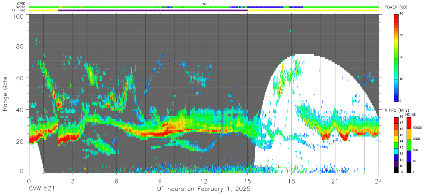Click the CPID label at top left
This screenshot has width=426, height=196.
[x=21, y=4]
